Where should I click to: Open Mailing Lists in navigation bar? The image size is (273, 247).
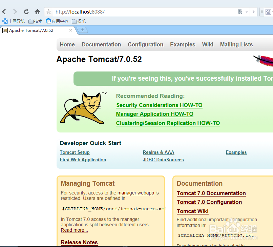[236, 45]
